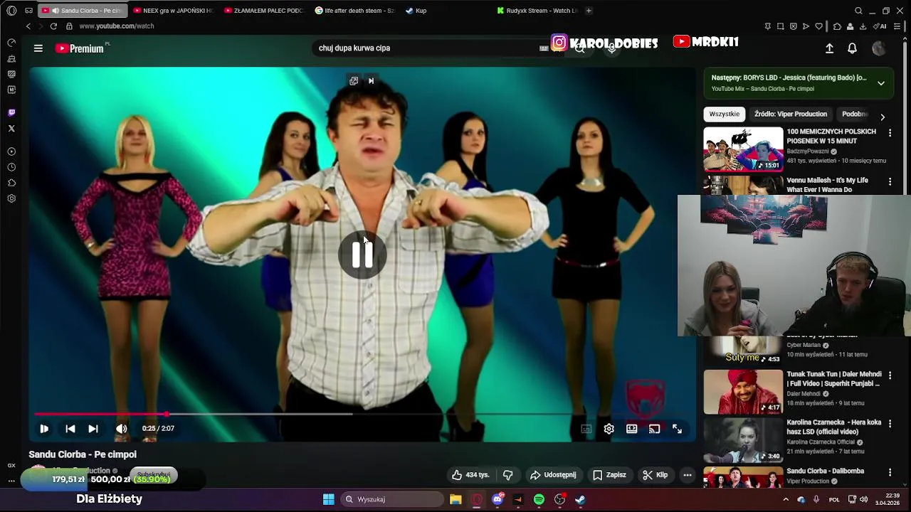Reload the page
Viewport: 911px width, 512px height.
(x=53, y=26)
